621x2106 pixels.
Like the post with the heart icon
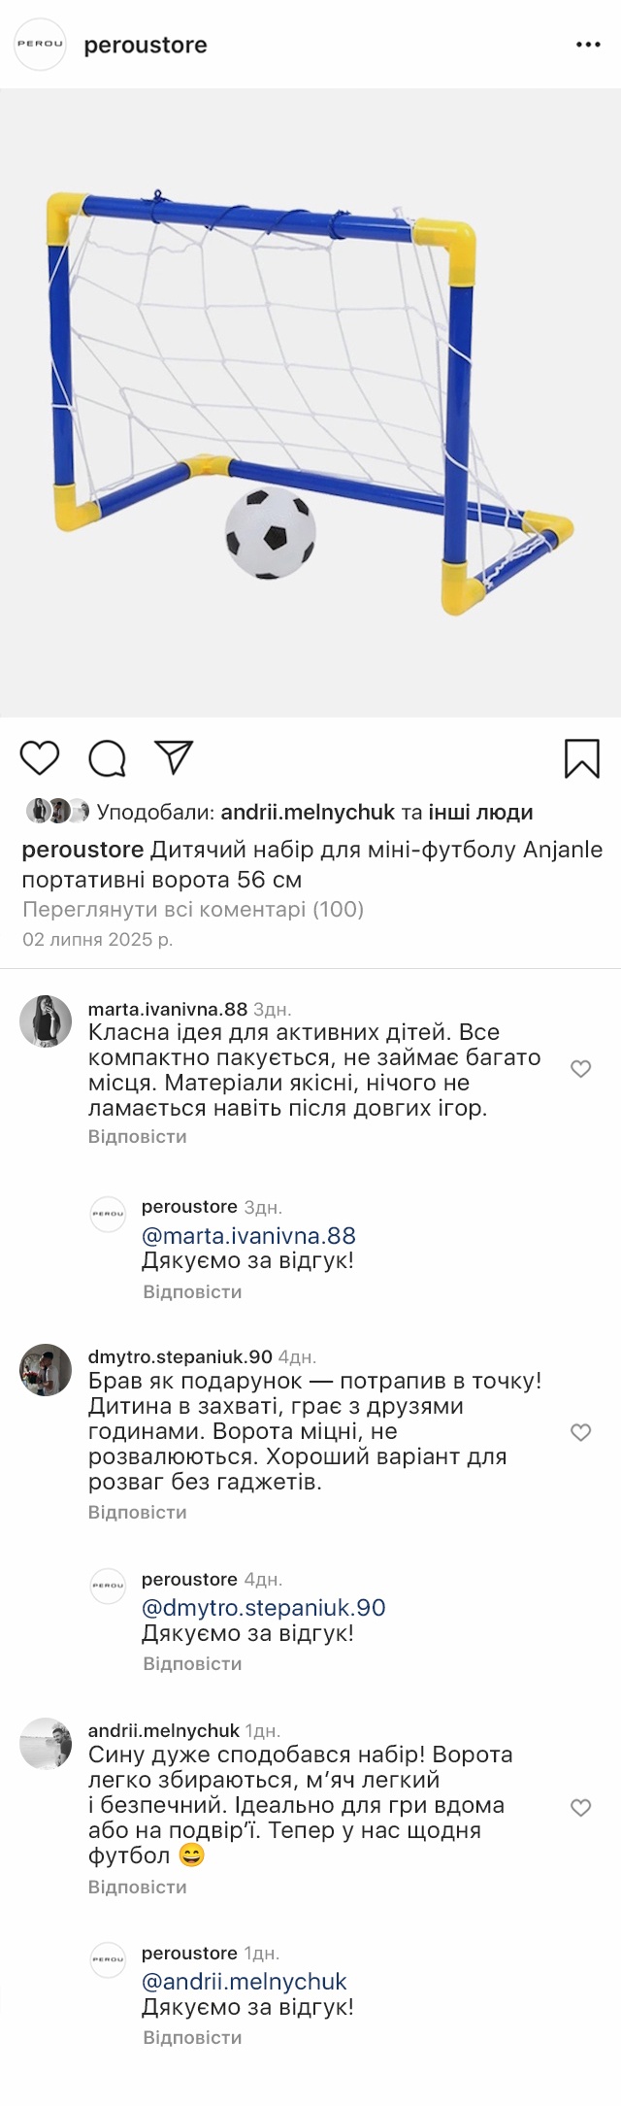40,757
